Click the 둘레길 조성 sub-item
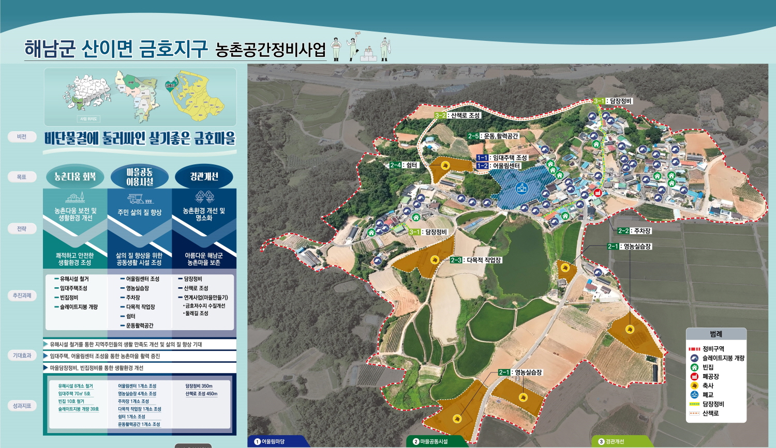This screenshot has width=776, height=448. click(x=196, y=313)
